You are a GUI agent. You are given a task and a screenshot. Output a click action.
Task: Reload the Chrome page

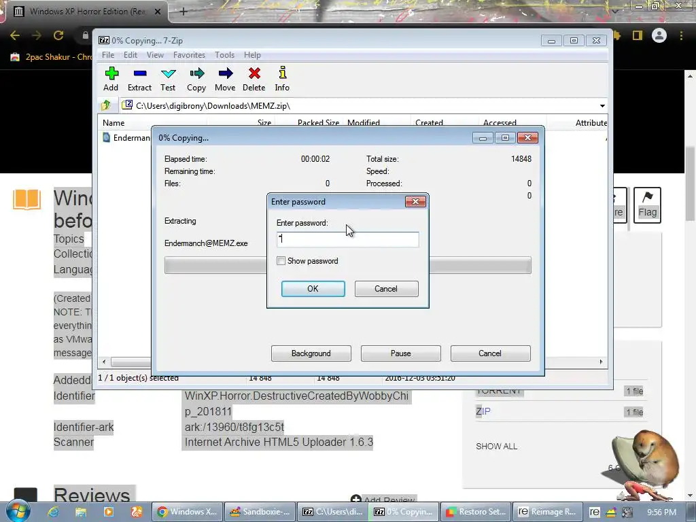point(58,35)
